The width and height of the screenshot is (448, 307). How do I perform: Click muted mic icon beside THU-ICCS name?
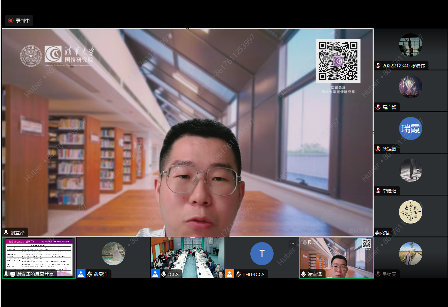238,274
